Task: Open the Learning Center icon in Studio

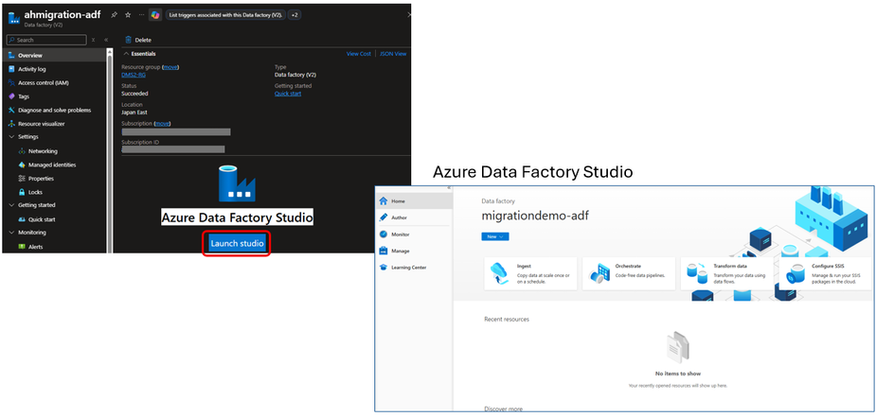Action: click(x=384, y=268)
